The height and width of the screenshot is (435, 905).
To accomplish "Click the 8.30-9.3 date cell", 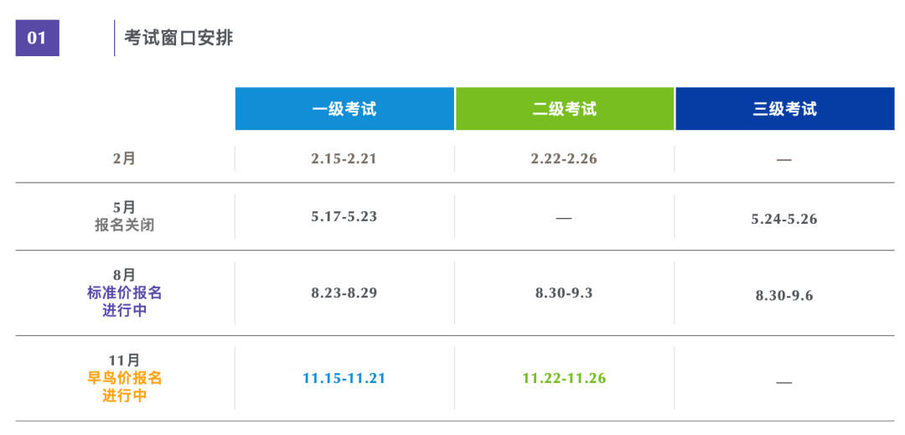I will click(564, 293).
